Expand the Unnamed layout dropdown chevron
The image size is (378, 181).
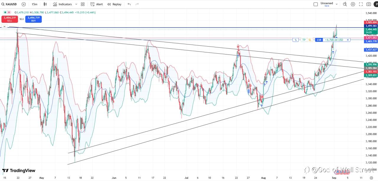[337, 4]
